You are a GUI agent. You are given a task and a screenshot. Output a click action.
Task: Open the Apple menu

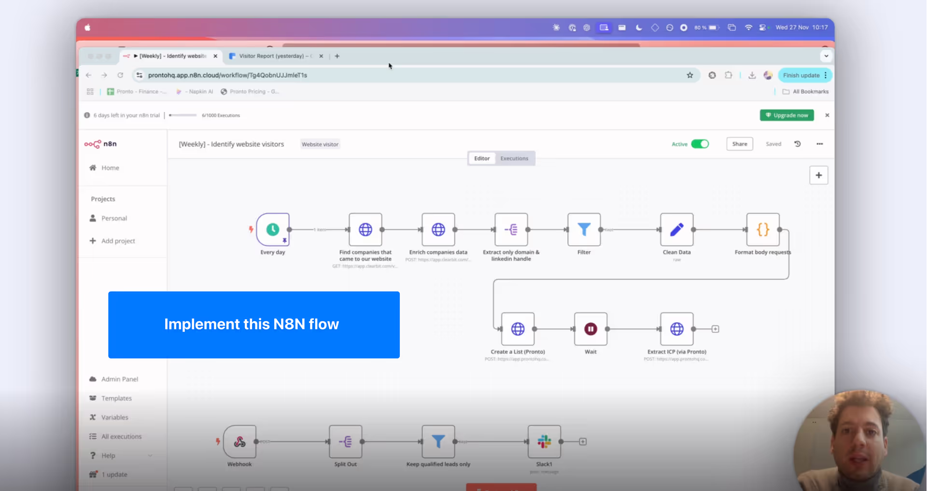[87, 28]
